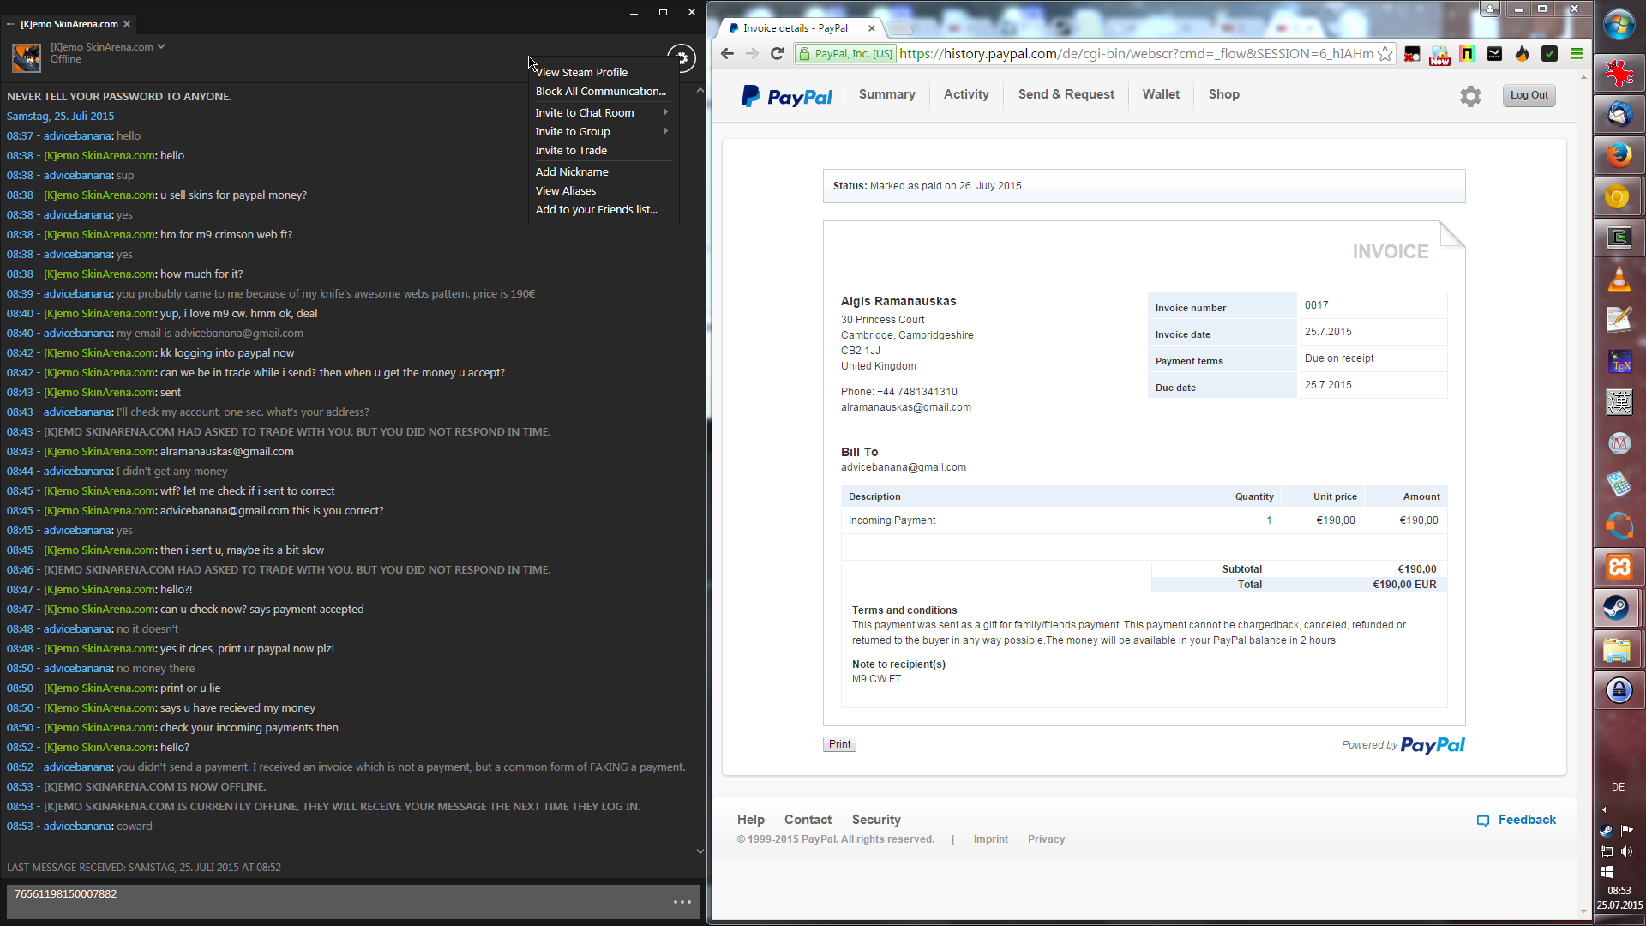Open the Chrome green hamburger menu

1577,54
